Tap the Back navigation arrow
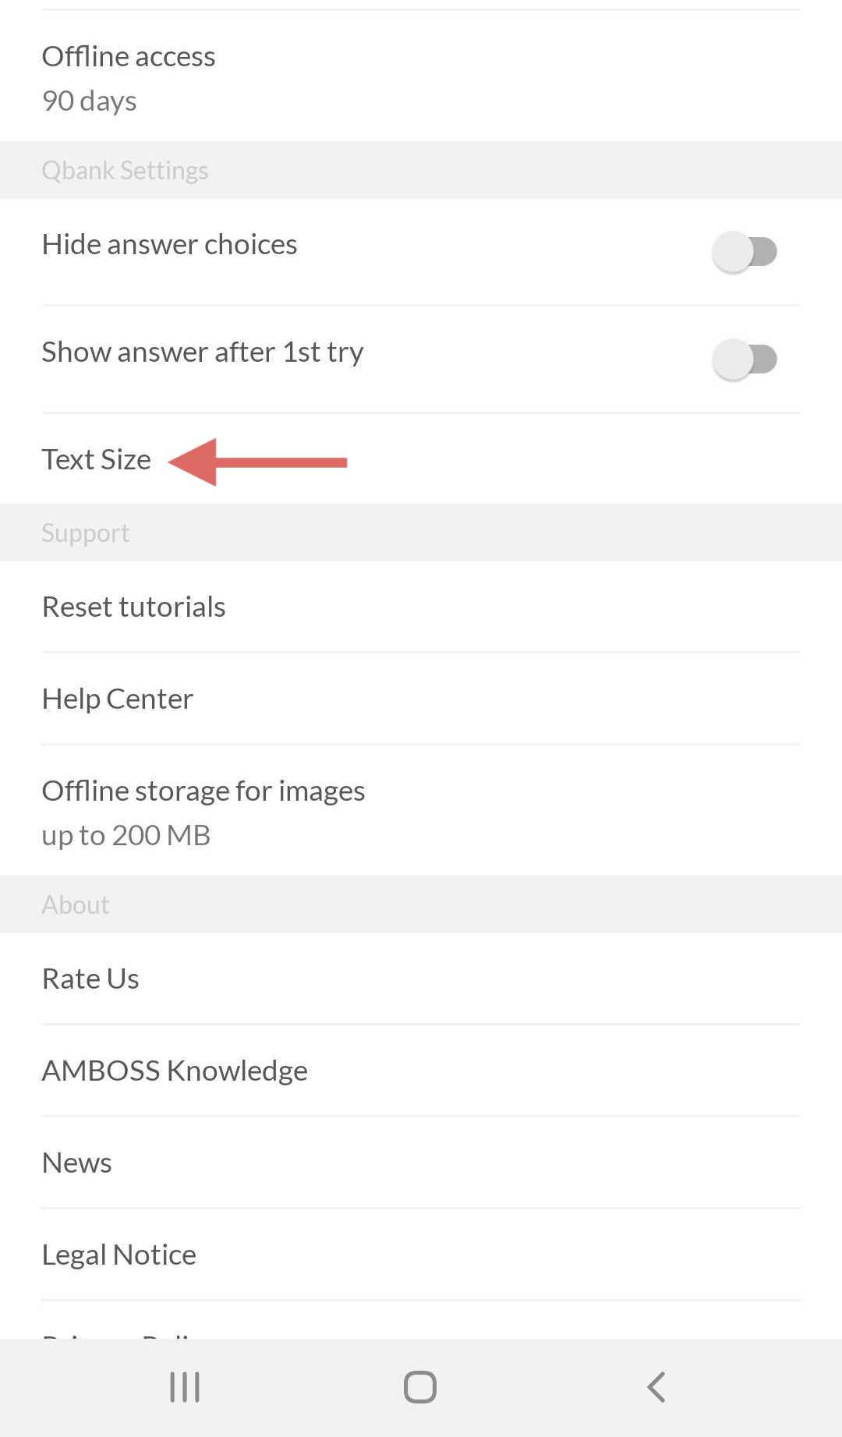 click(655, 1386)
